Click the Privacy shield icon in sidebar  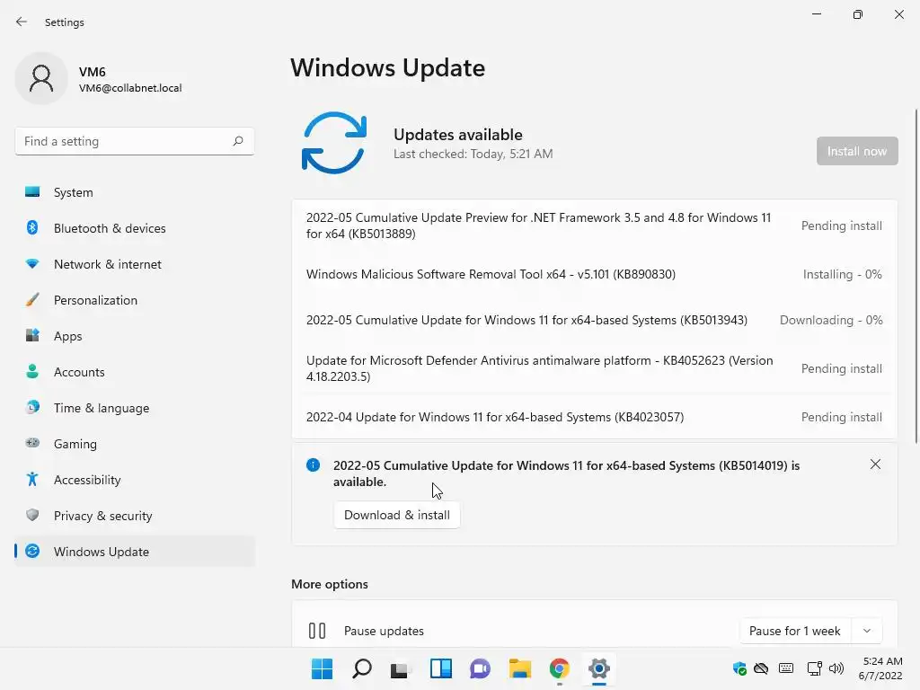32,515
